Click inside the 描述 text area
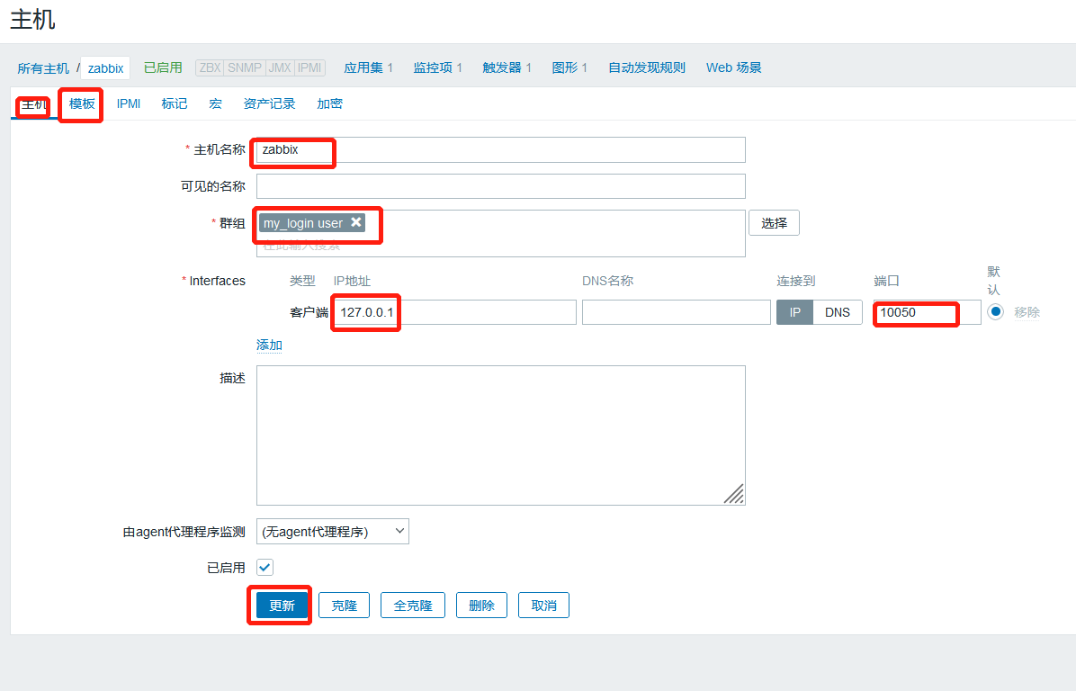1076x691 pixels. [501, 435]
